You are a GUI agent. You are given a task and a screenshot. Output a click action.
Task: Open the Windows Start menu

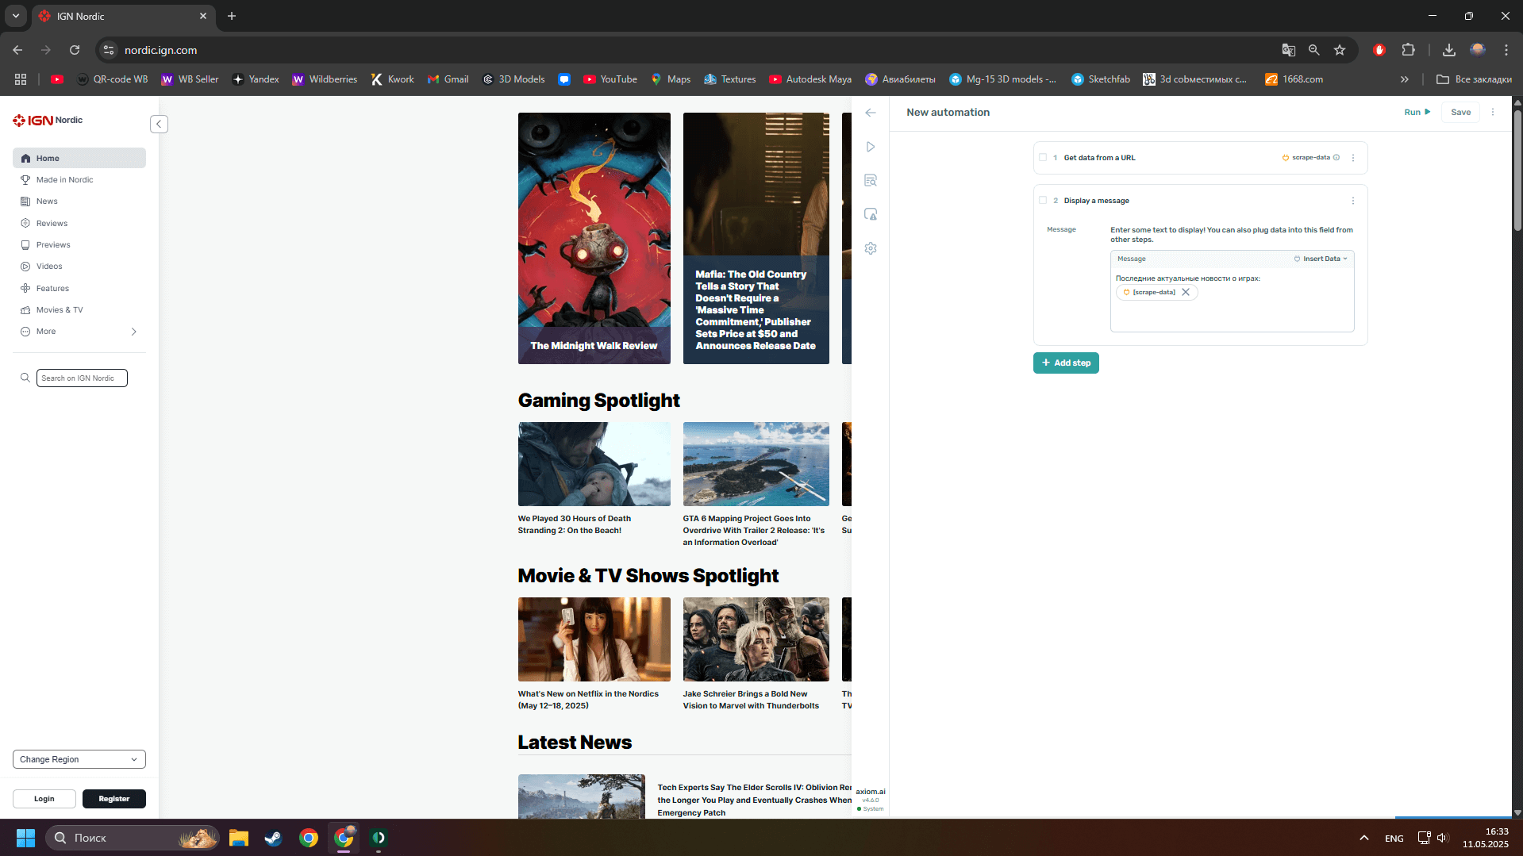25,838
